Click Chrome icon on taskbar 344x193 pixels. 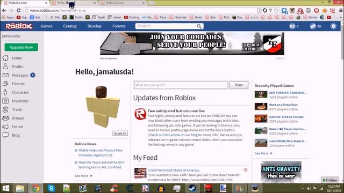pos(35,188)
